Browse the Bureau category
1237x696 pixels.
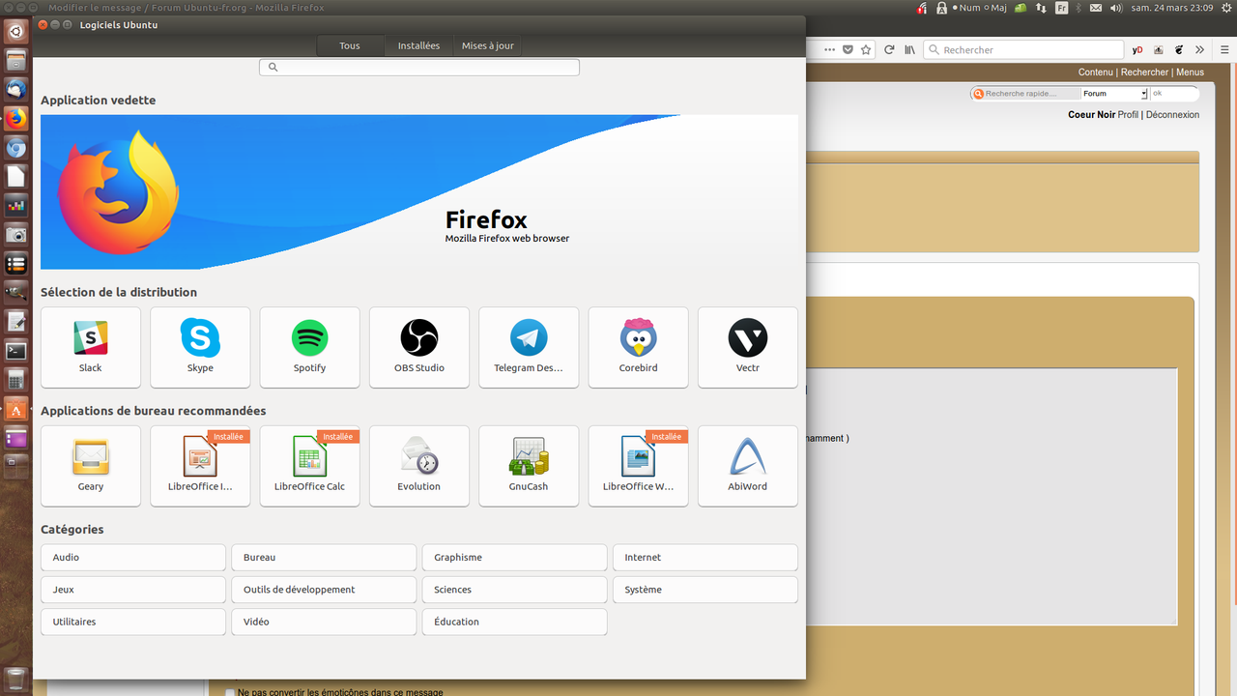pos(324,558)
